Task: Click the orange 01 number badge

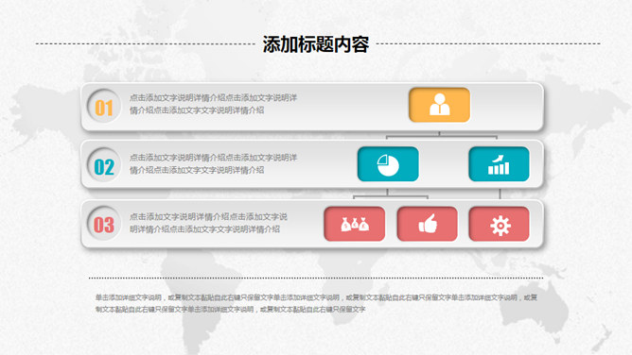Action: [104, 107]
